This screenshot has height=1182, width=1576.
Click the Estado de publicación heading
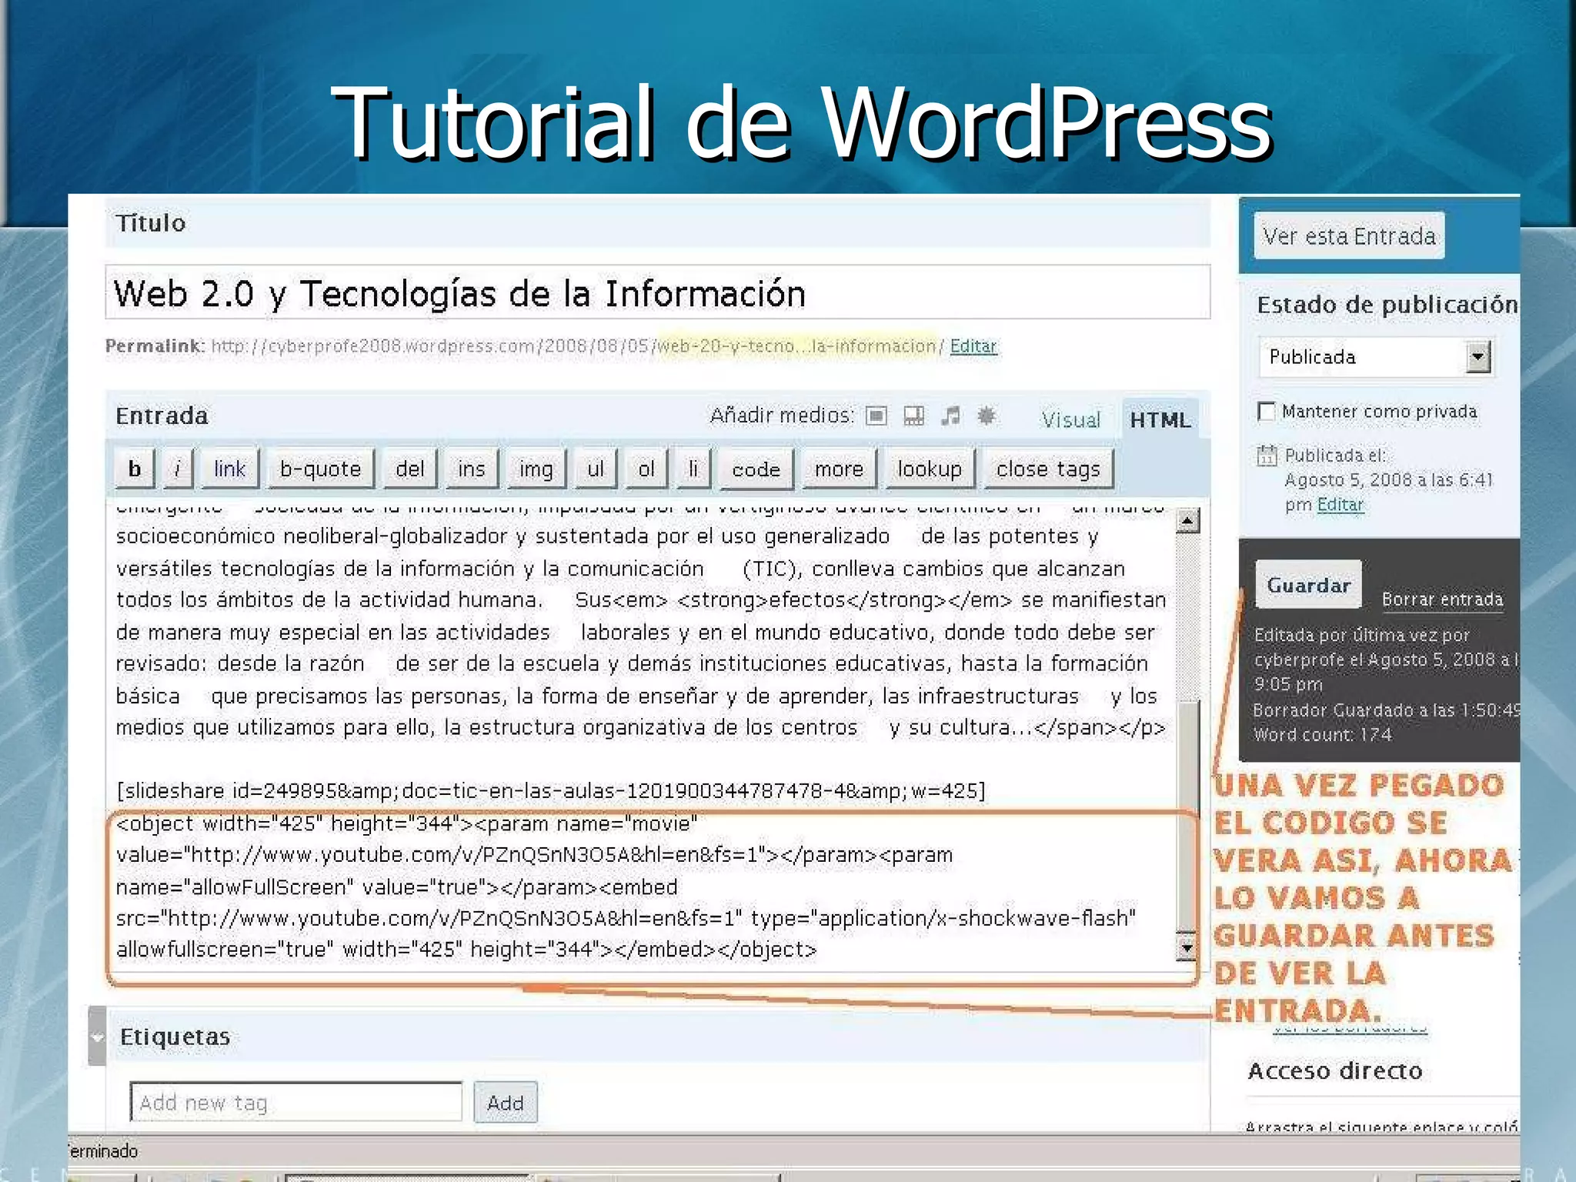(1387, 305)
